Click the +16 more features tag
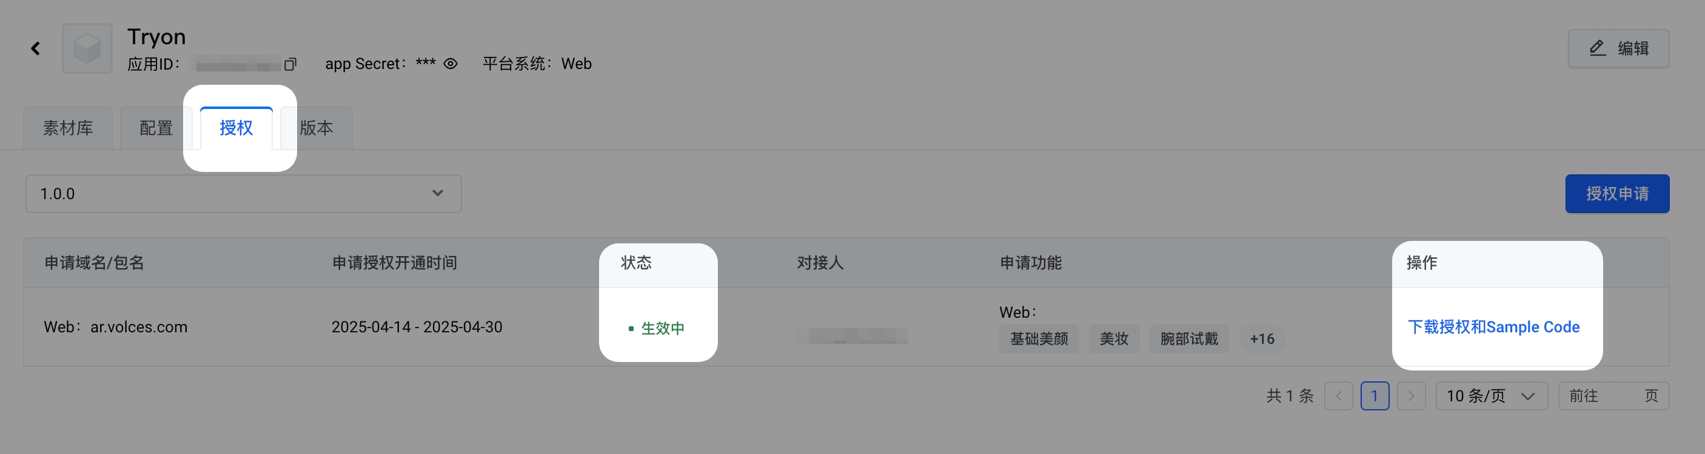This screenshot has height=454, width=1705. coord(1262,339)
